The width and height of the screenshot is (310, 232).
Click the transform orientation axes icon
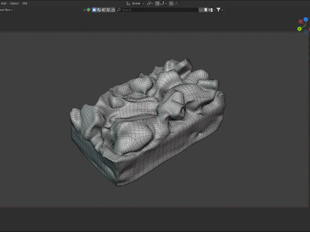click(x=129, y=3)
